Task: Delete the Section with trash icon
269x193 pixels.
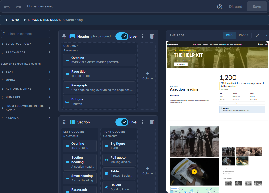Action: tap(152, 122)
